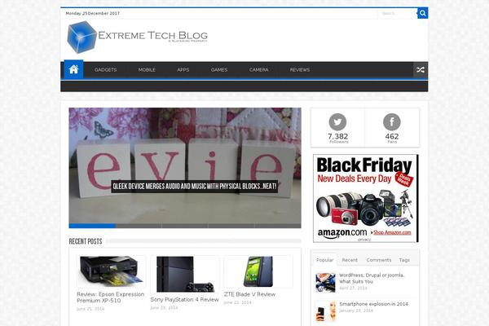Click the April 27, 2014 post date
Image resolution: width=489 pixels, height=326 pixels.
[x=353, y=288]
